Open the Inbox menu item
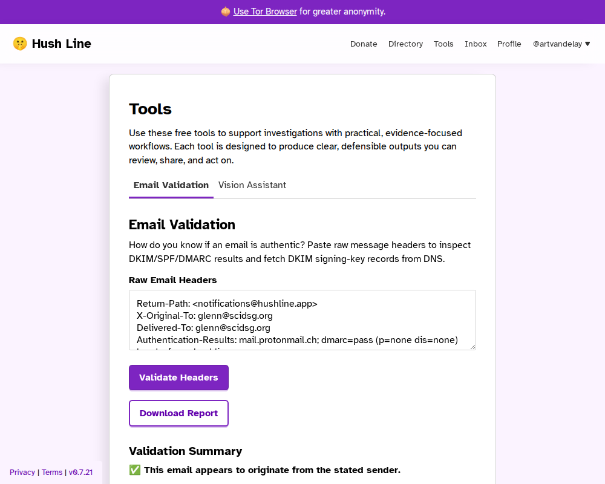 [x=476, y=44]
